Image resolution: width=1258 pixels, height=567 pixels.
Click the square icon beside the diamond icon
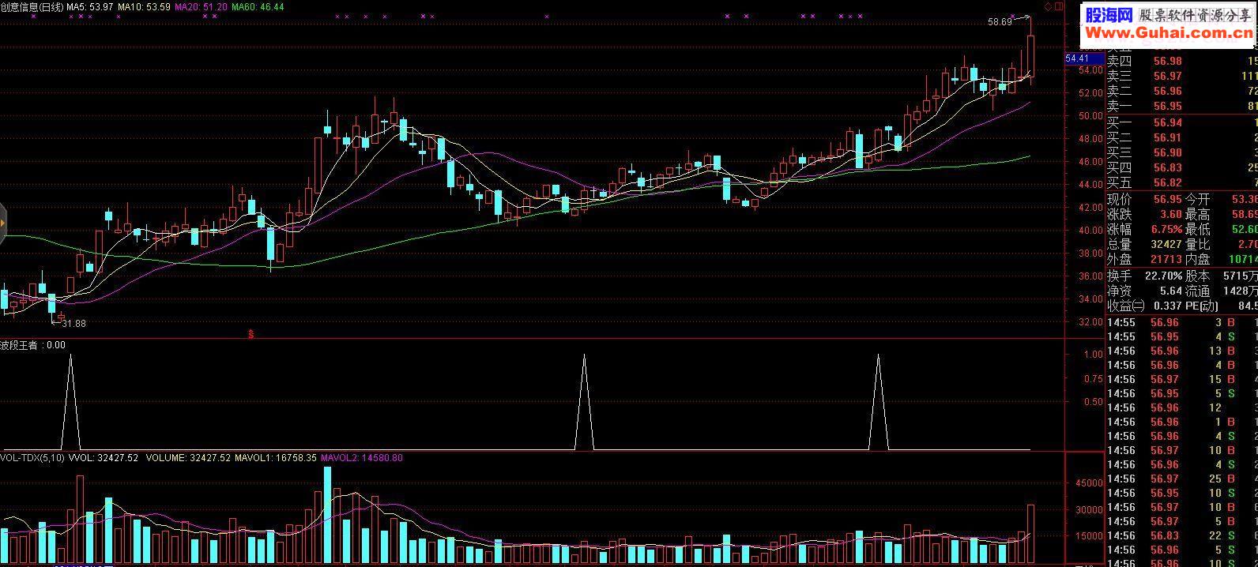1059,6
